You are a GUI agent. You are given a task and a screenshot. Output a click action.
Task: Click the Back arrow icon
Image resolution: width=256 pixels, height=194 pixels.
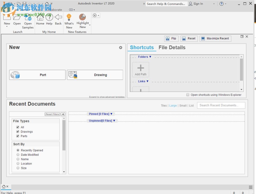(58, 18)
